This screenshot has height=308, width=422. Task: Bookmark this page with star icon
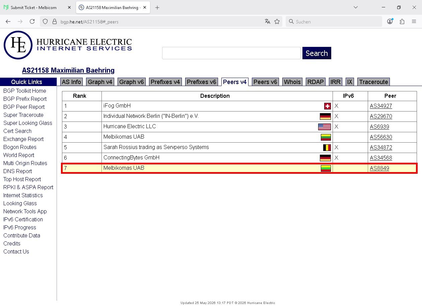pos(277,21)
